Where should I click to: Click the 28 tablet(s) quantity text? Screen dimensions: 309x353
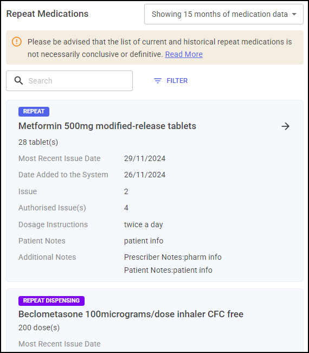38,142
